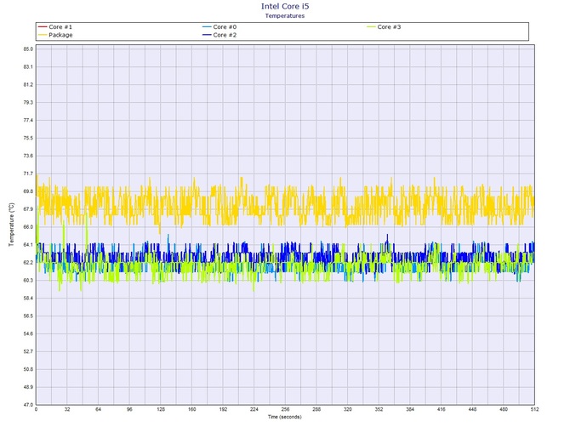The image size is (570, 427).
Task: Click the 56.5 y-axis value
Action: click(28, 316)
